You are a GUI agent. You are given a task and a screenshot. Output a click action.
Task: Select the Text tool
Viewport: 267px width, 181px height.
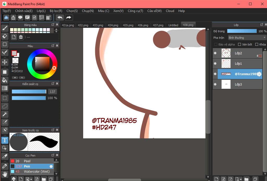[x=5, y=140]
